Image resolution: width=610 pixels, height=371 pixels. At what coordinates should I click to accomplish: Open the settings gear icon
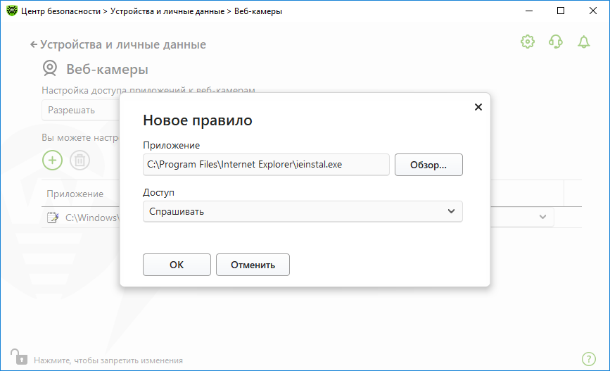coord(528,42)
